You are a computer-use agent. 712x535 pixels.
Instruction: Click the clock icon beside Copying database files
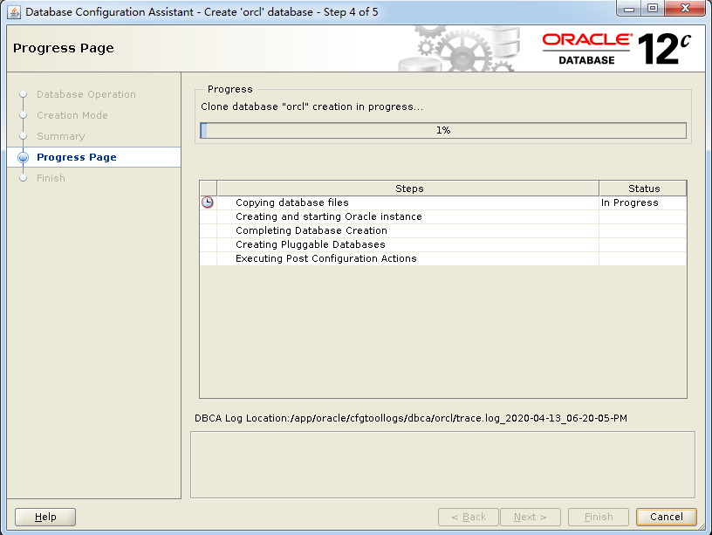click(x=208, y=202)
